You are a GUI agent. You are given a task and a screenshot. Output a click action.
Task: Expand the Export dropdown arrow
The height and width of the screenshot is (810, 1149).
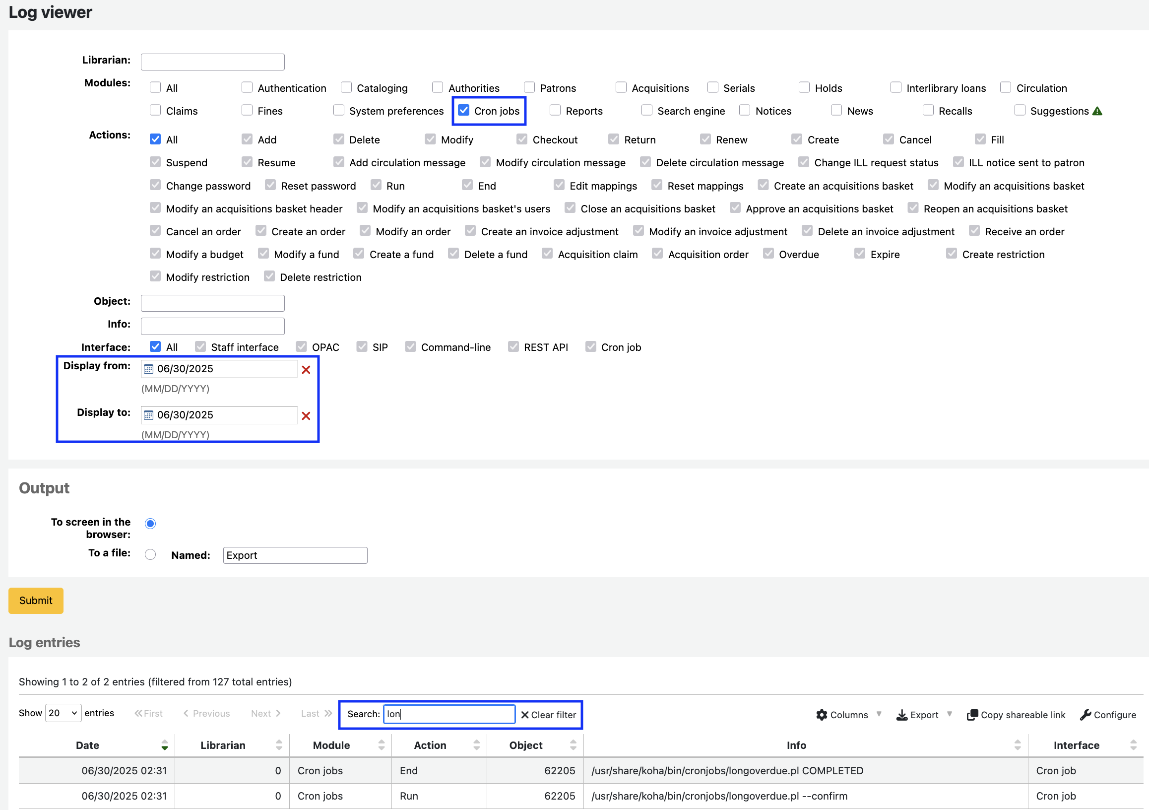(x=950, y=714)
